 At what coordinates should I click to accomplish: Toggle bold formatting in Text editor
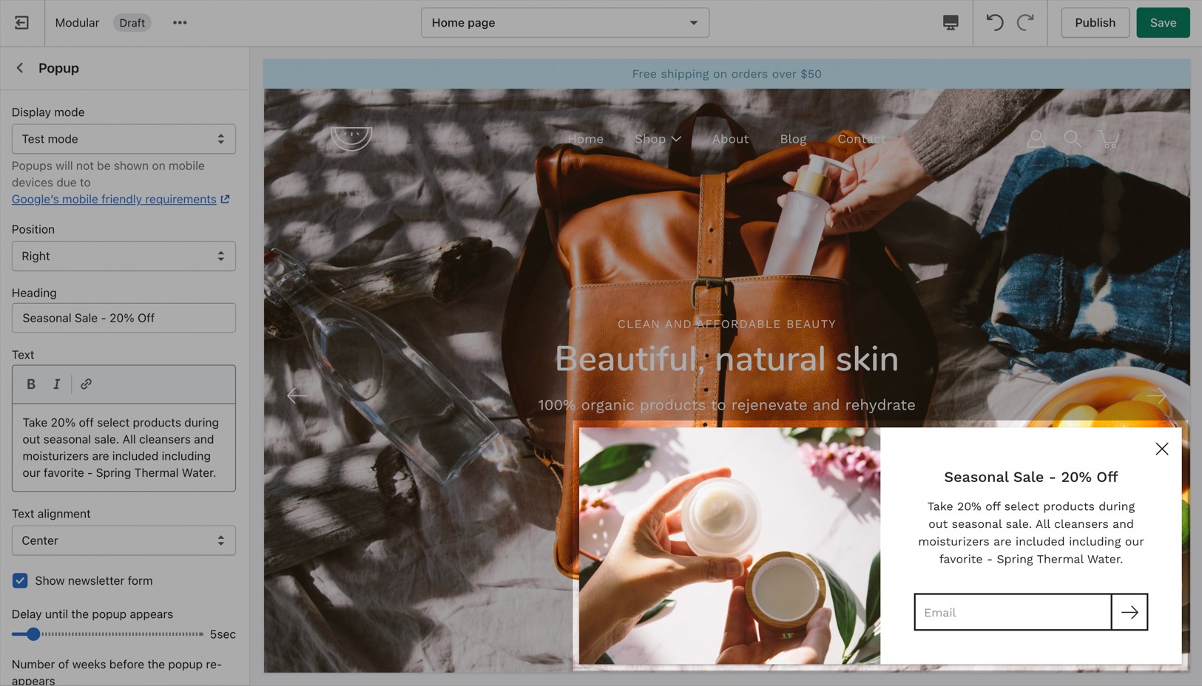pyautogui.click(x=31, y=384)
